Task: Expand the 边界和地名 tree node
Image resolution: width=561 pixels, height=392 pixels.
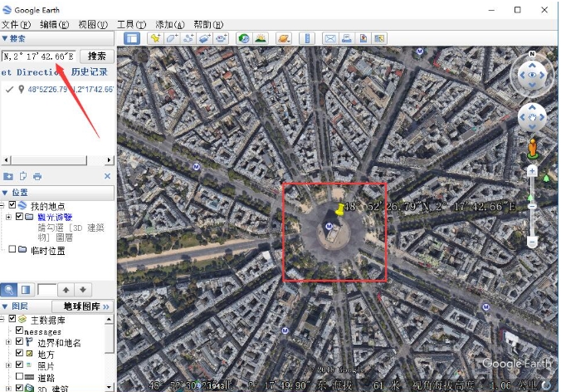Action: tap(8, 342)
